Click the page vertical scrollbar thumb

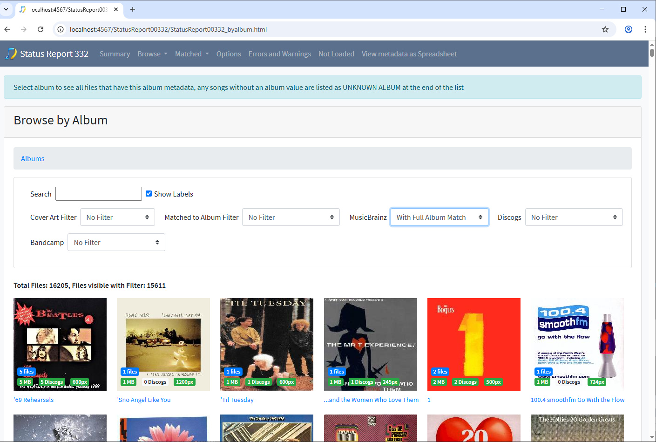pyautogui.click(x=652, y=52)
